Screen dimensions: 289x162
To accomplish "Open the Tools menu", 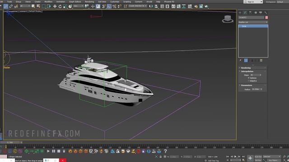I will click(9, 2).
